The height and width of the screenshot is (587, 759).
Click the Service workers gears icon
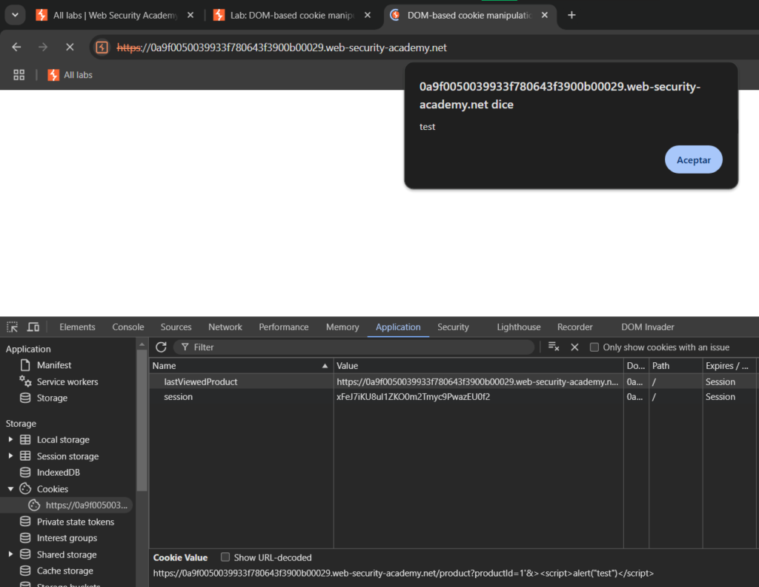[25, 381]
